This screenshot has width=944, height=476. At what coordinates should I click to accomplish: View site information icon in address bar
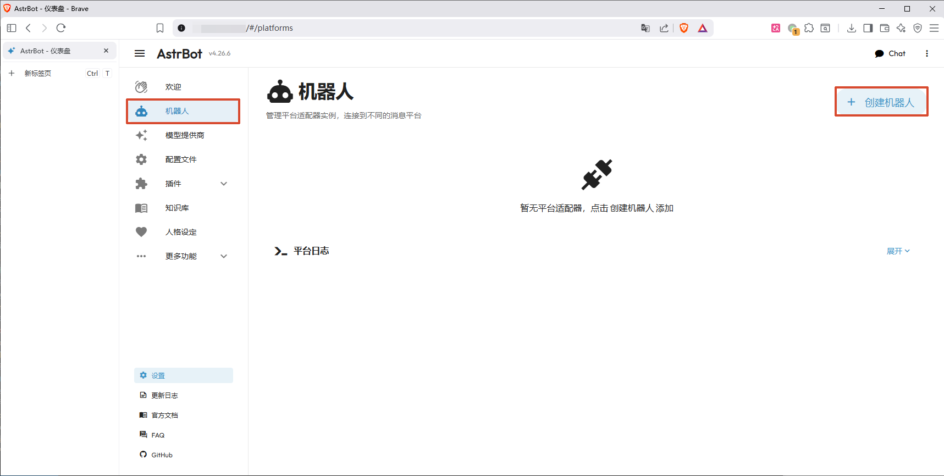pos(181,28)
